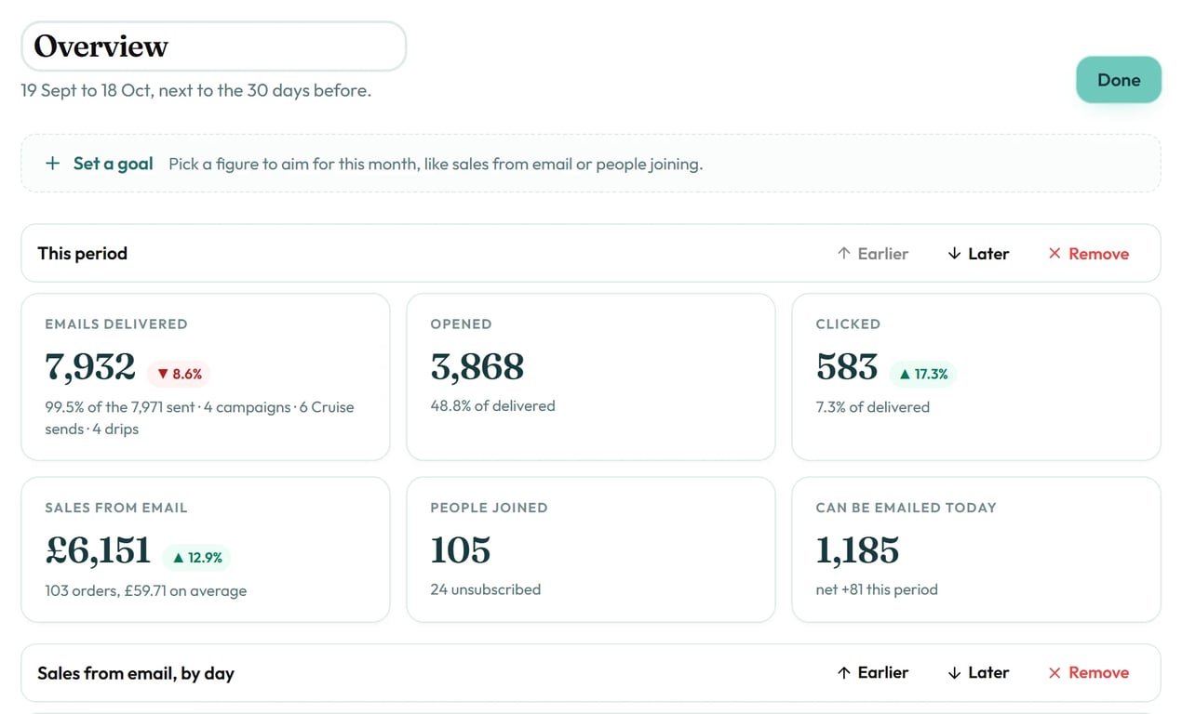Select the 8.6% decrease badge

point(179,374)
